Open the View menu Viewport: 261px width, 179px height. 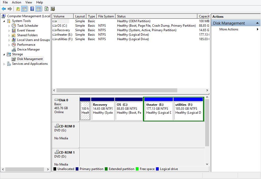pyautogui.click(x=29, y=2)
